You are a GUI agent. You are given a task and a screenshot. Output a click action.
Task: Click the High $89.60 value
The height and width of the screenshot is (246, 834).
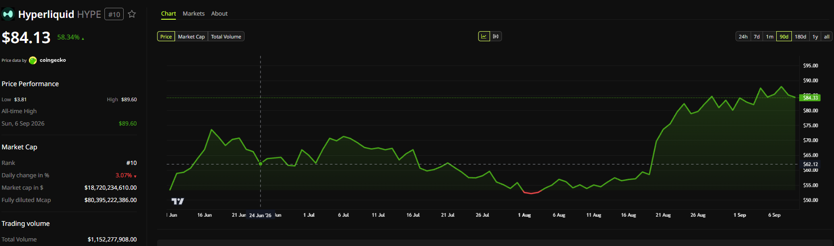pos(129,99)
